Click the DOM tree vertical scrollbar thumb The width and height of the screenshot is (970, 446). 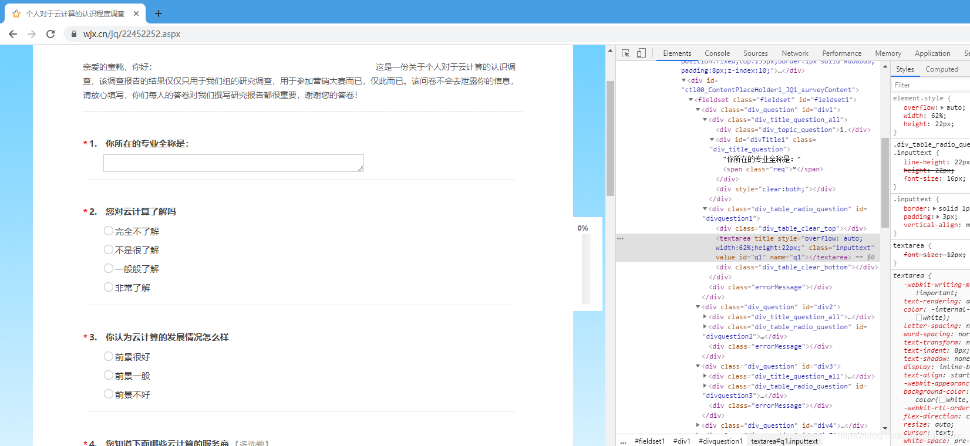pos(885,182)
